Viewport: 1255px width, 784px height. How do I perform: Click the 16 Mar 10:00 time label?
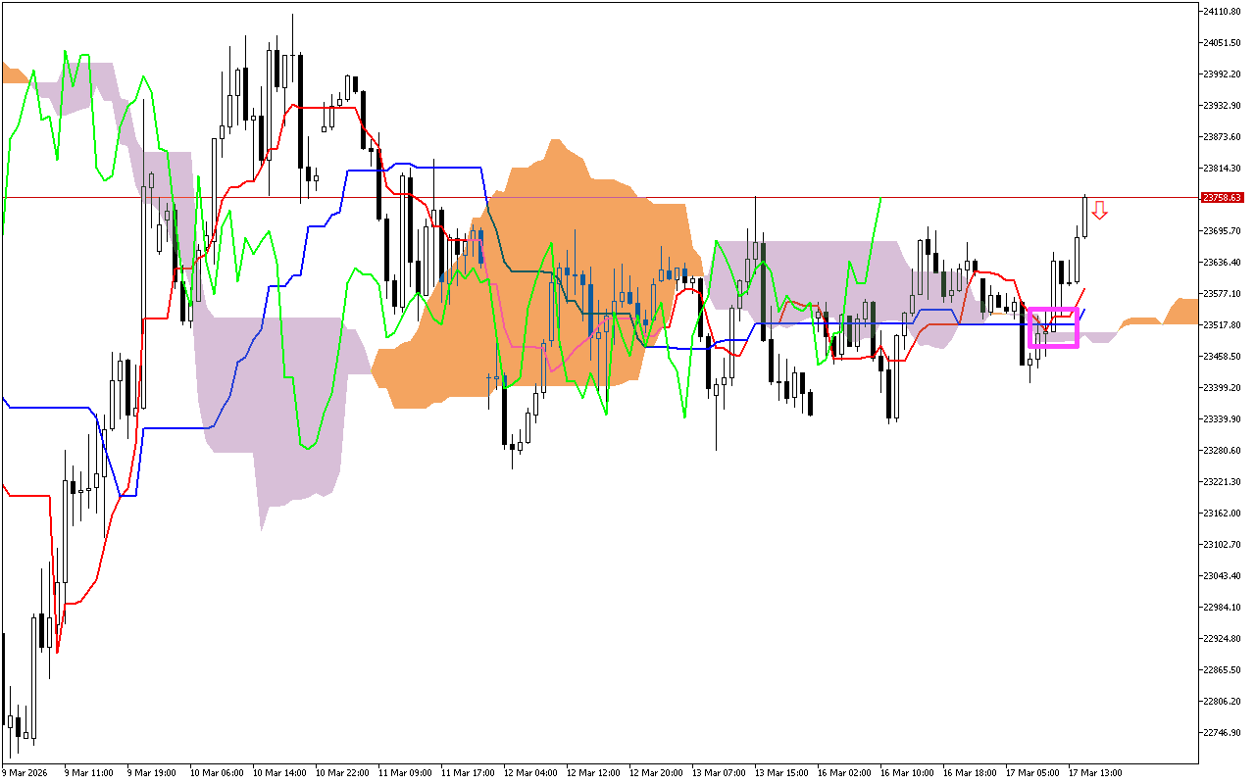(906, 772)
